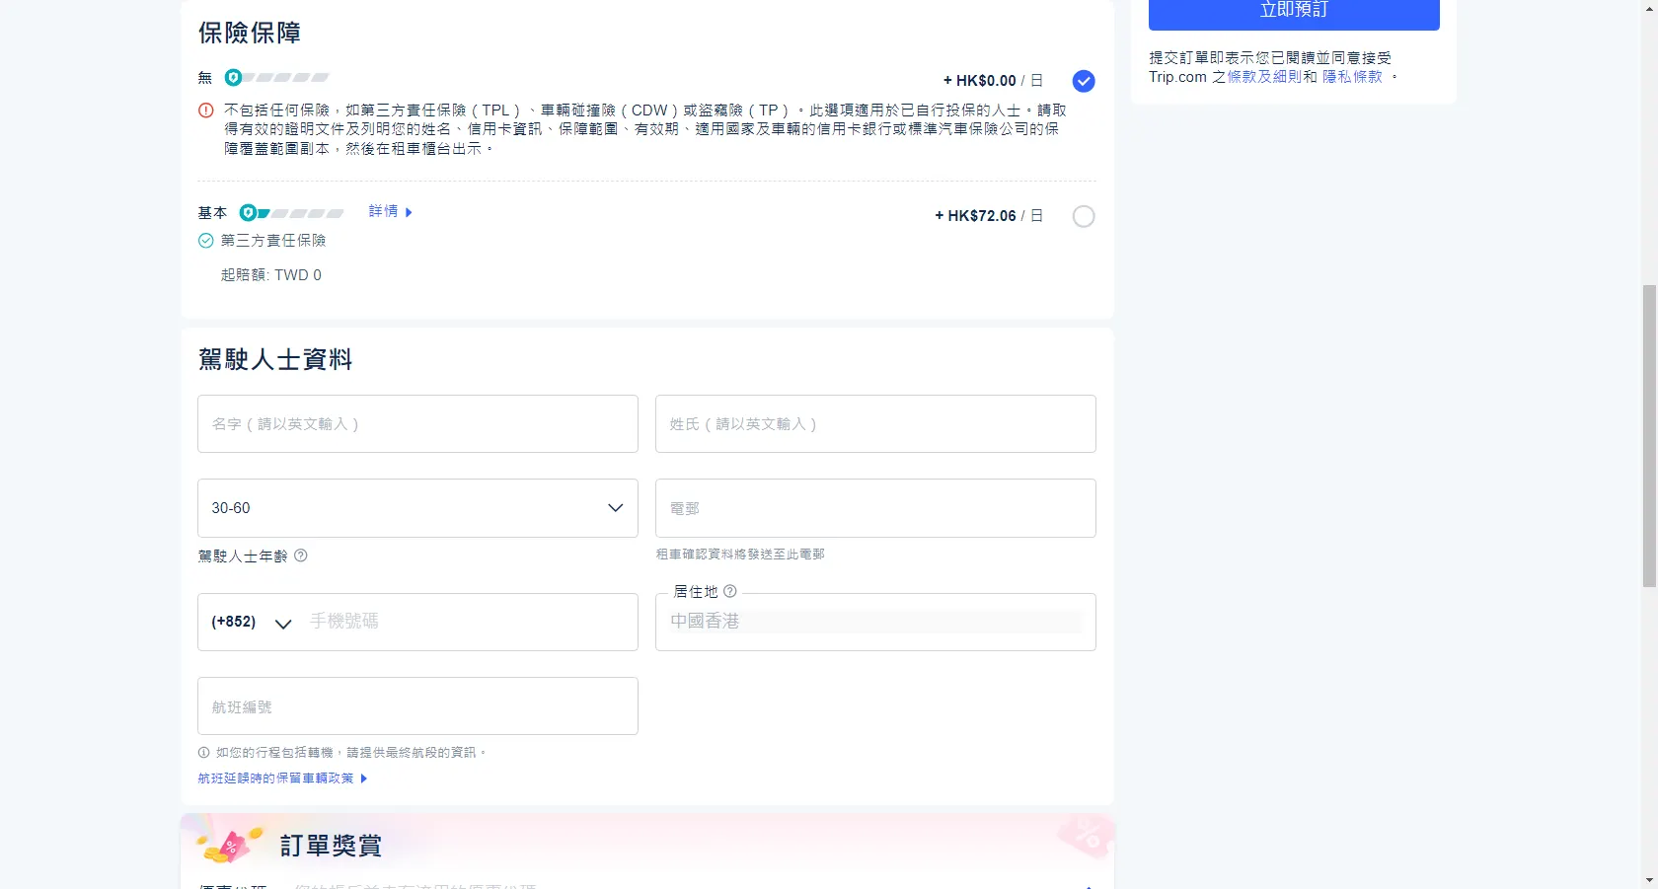The image size is (1658, 889).
Task: Click the green check icon by 第三方責任保險
Action: click(x=206, y=241)
